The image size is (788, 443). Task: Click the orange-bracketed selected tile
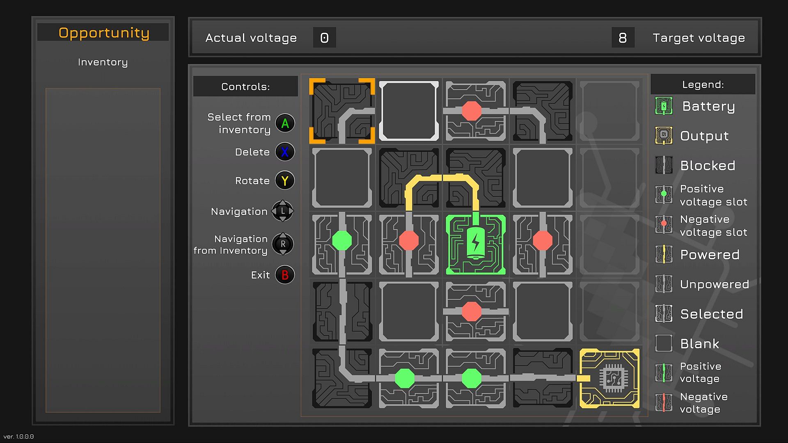pyautogui.click(x=342, y=111)
